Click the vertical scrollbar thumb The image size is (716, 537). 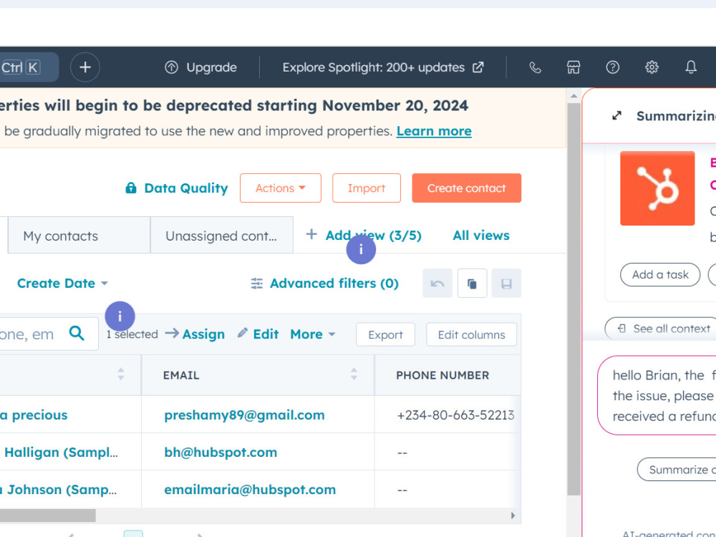pos(574,299)
